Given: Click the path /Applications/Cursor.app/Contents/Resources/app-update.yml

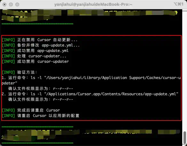Looking at the screenshot, I should 111,94.
